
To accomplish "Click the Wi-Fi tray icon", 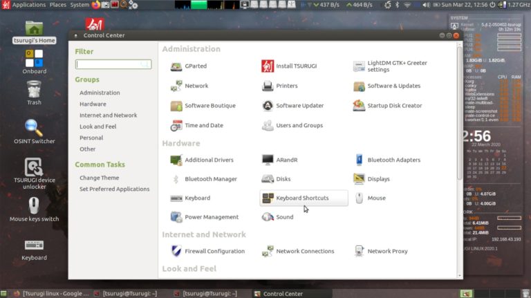I will 407,5.
